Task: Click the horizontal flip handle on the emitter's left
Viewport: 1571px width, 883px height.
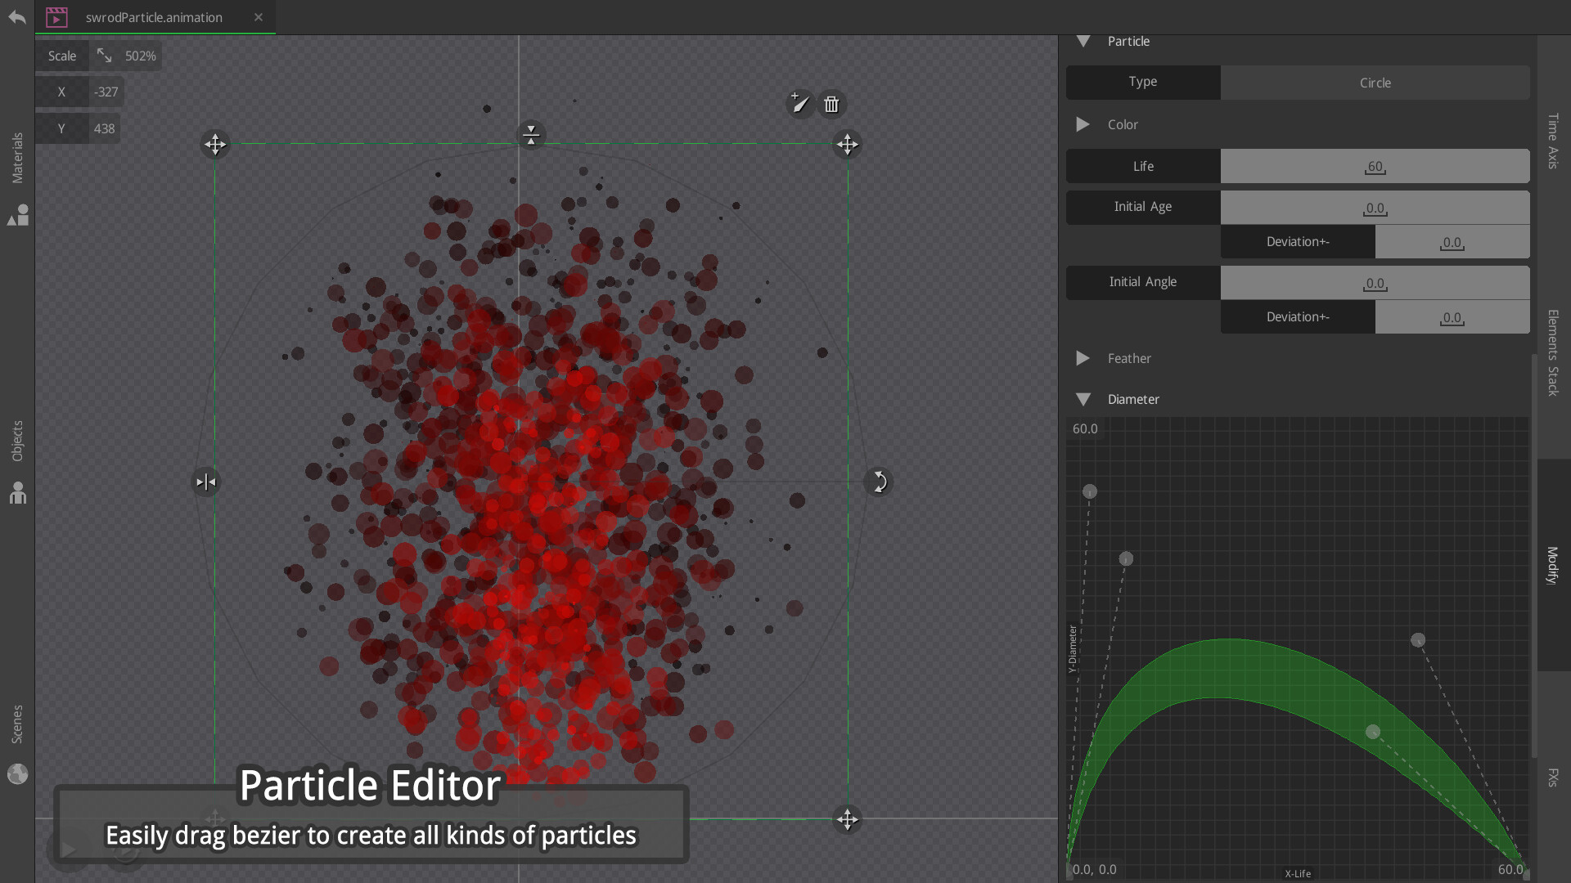Action: [x=205, y=482]
